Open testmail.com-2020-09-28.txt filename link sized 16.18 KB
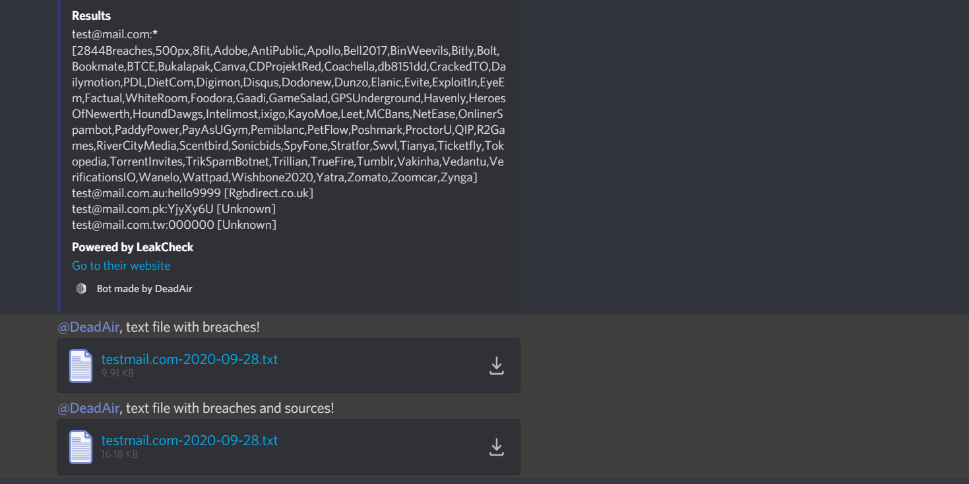Viewport: 969px width, 484px height. [189, 440]
